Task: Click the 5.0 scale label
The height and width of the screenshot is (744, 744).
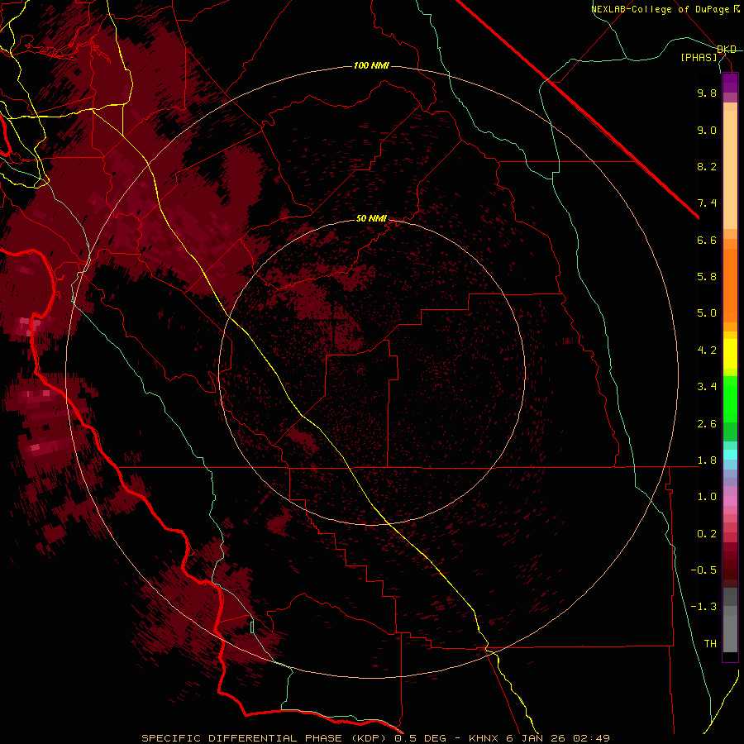Action: [707, 313]
